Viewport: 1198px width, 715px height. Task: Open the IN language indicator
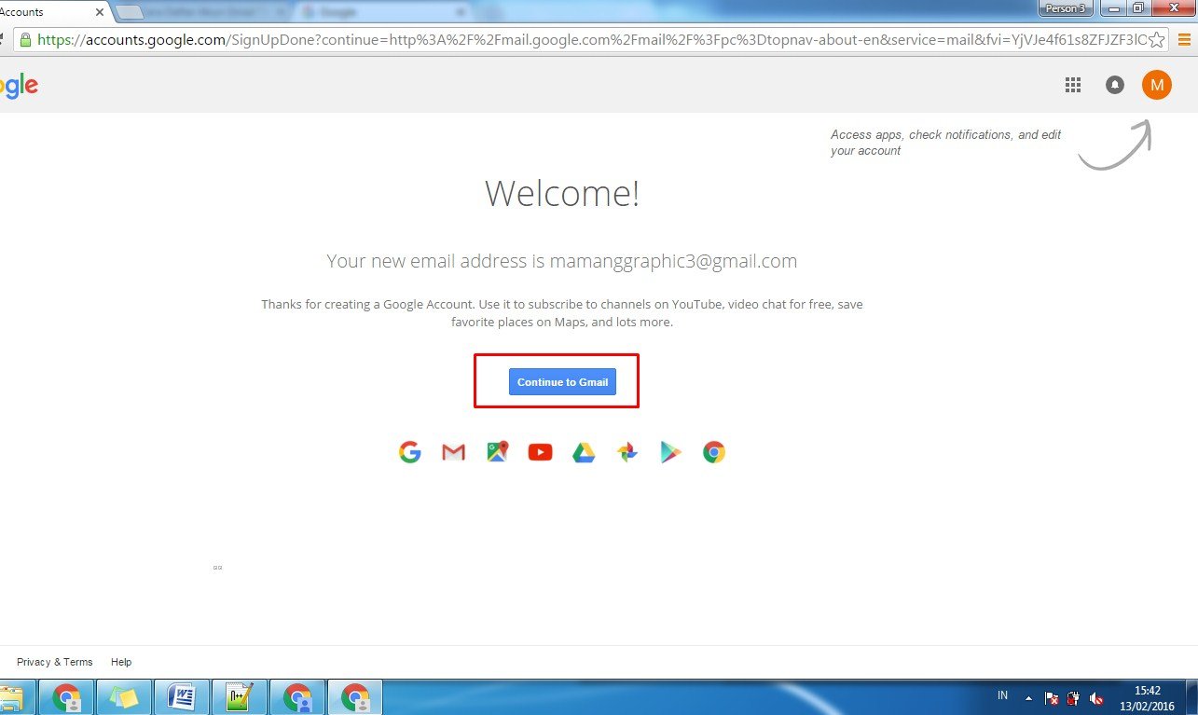[x=1002, y=695]
